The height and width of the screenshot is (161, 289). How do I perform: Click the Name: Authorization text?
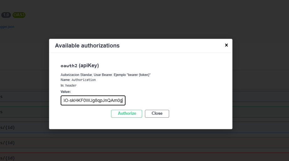pos(78,80)
